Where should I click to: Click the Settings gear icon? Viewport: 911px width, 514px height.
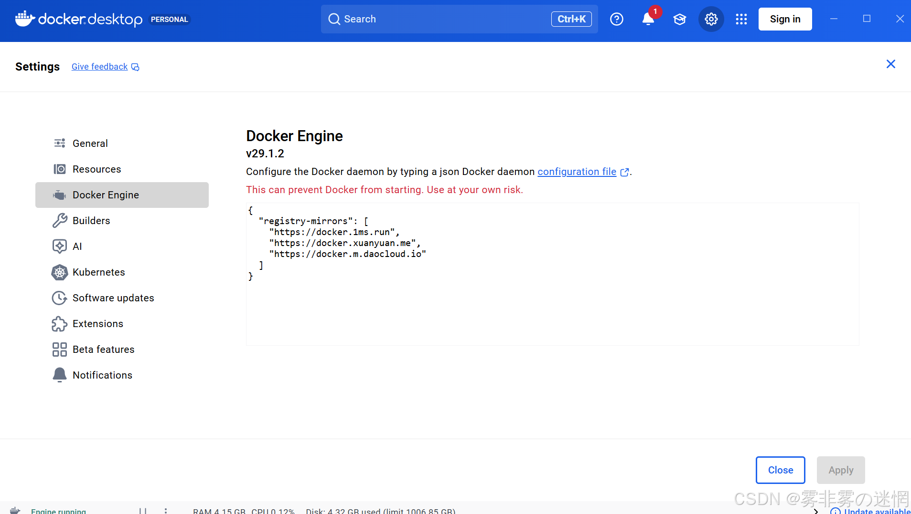711,19
